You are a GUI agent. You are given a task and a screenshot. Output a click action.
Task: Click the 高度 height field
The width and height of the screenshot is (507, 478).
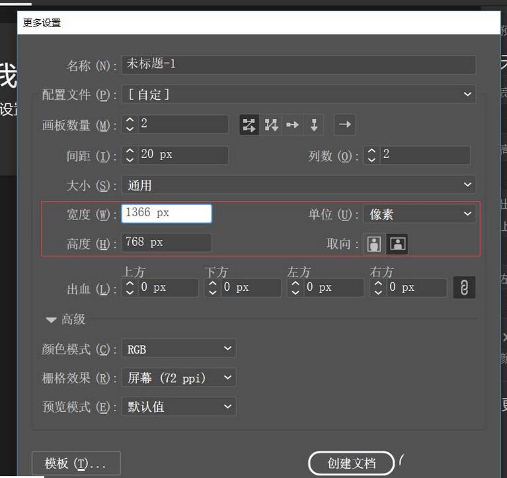point(167,243)
